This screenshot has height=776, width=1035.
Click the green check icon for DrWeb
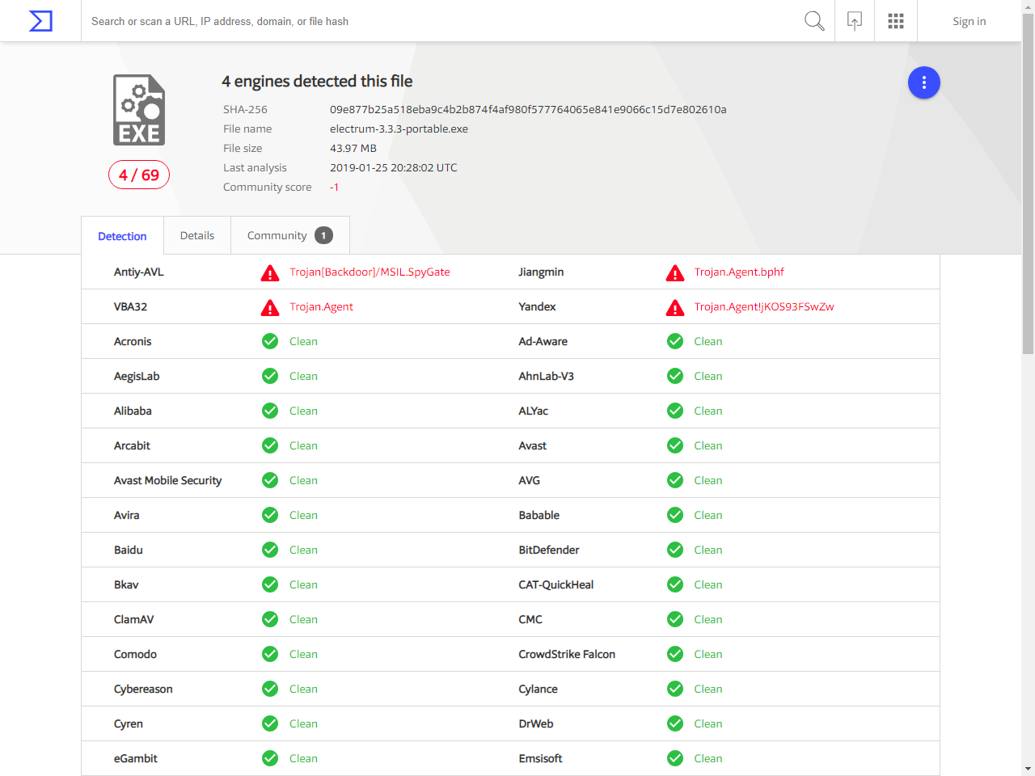pos(675,723)
